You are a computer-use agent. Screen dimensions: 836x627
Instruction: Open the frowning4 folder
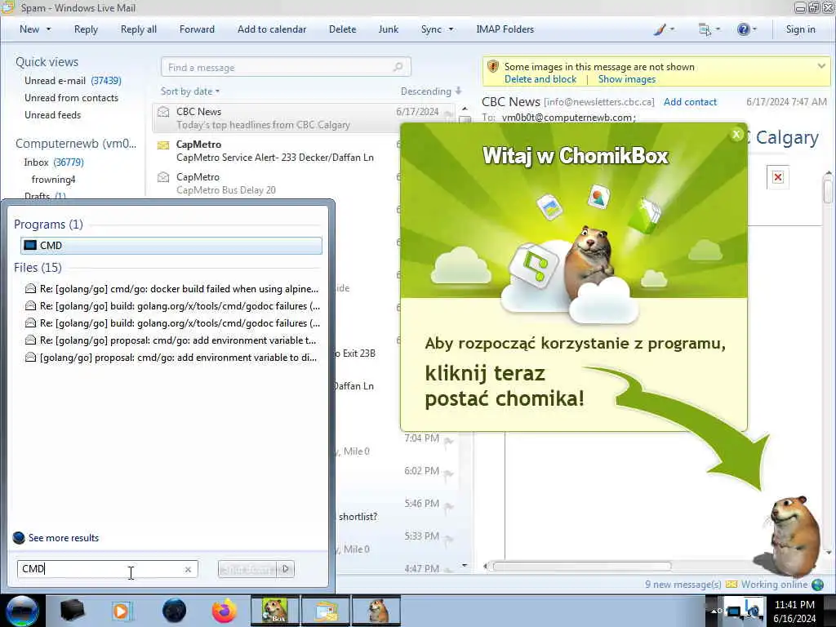click(x=53, y=179)
